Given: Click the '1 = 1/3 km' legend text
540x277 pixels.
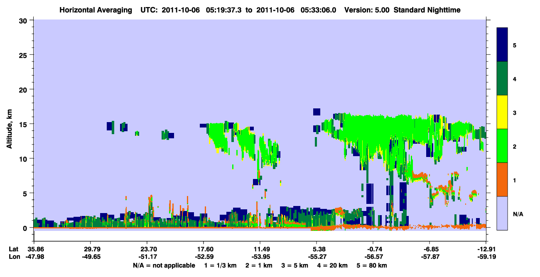Looking at the screenshot, I should click(x=220, y=265).
